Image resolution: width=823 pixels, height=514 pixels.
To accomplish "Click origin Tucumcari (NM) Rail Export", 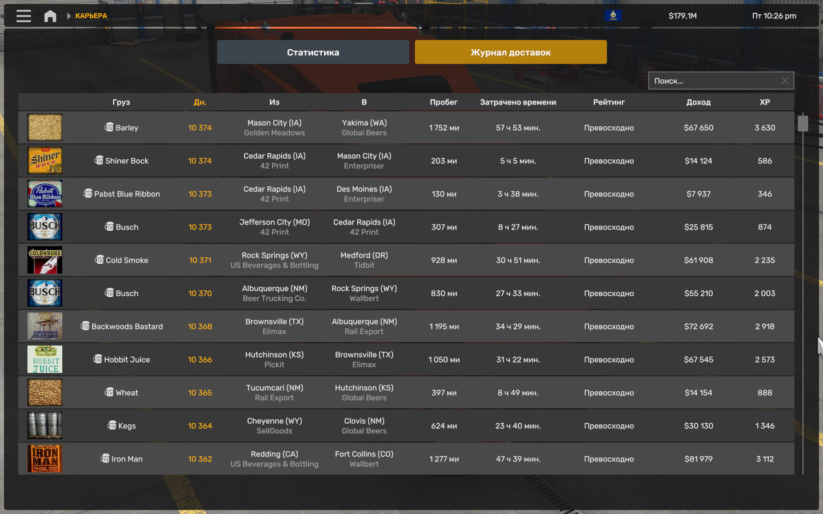I will tap(274, 392).
